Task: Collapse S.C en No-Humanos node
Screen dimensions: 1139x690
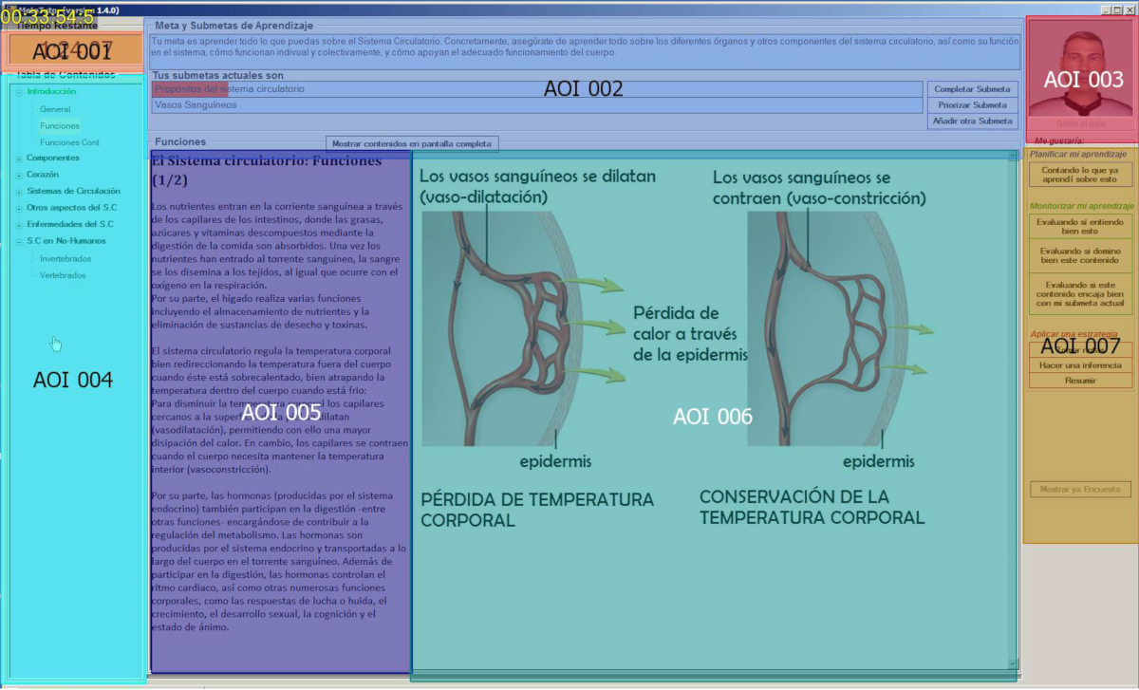Action: pos(19,241)
